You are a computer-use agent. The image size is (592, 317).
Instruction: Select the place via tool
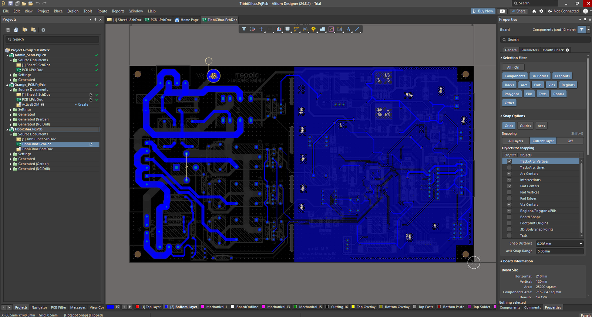pyautogui.click(x=313, y=29)
